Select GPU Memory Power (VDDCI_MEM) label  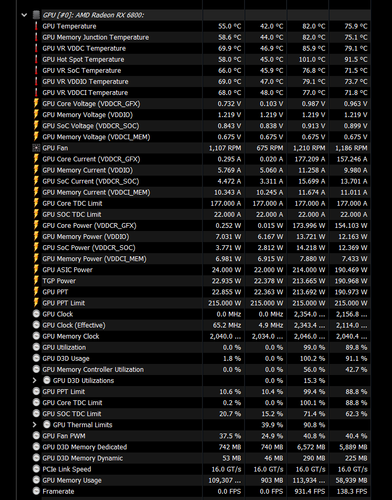coord(95,259)
